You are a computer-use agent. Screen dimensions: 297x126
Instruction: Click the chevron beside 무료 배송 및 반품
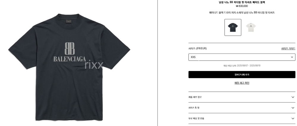pos(293,118)
